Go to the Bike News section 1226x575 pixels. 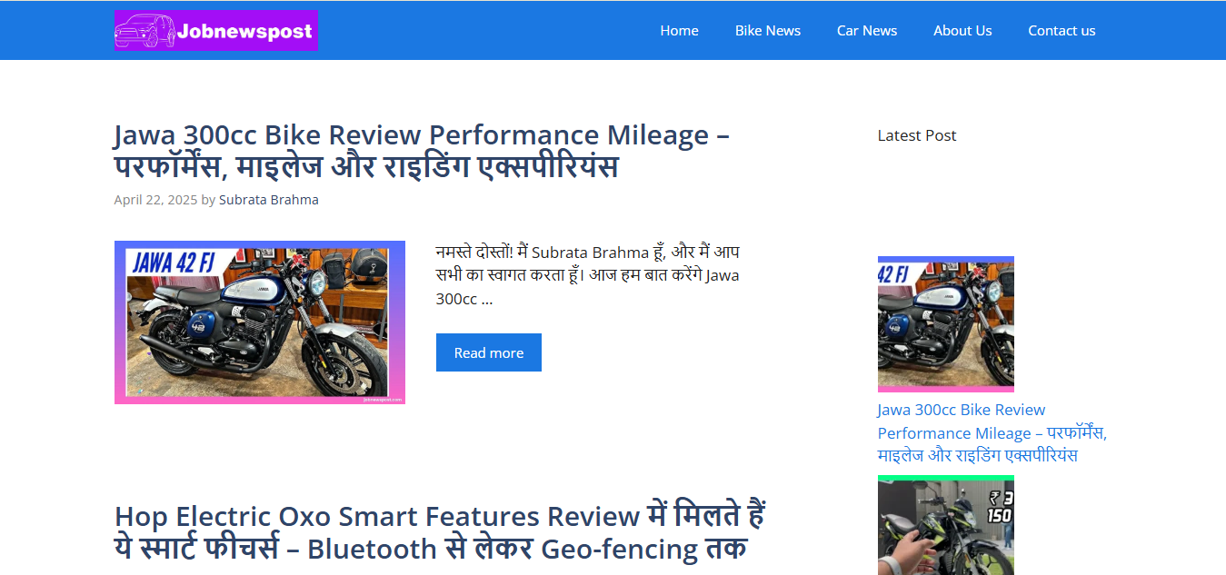click(768, 30)
